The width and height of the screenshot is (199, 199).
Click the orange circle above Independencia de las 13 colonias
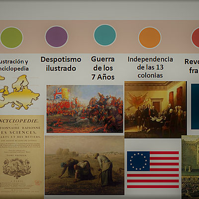coord(150,38)
